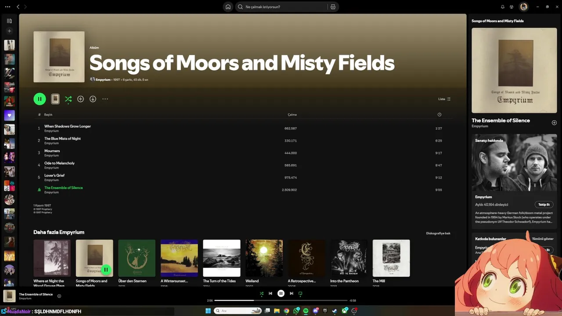Image resolution: width=562 pixels, height=316 pixels.
Task: Open Discord from the taskbar
Action: (x=316, y=311)
